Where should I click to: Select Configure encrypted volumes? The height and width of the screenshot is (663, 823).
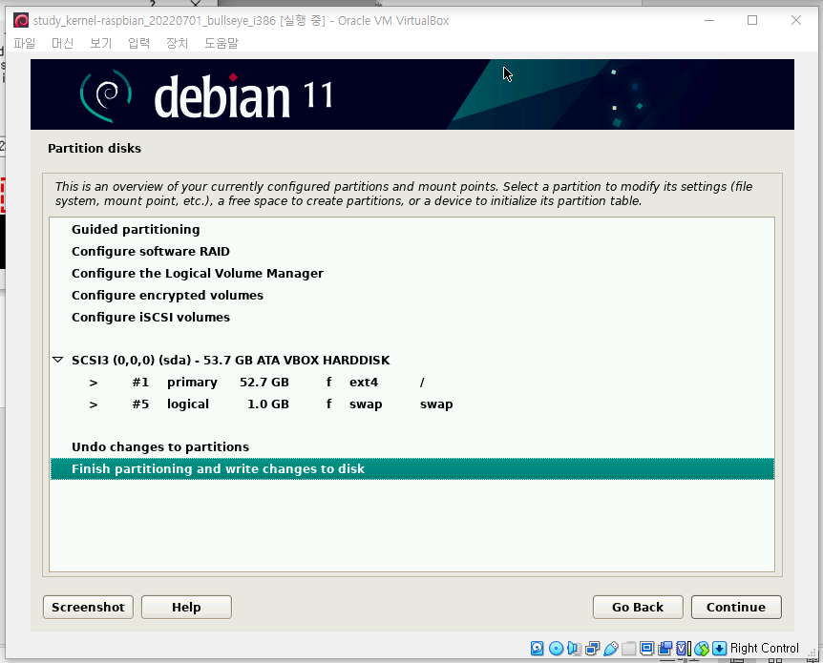pyautogui.click(x=167, y=295)
